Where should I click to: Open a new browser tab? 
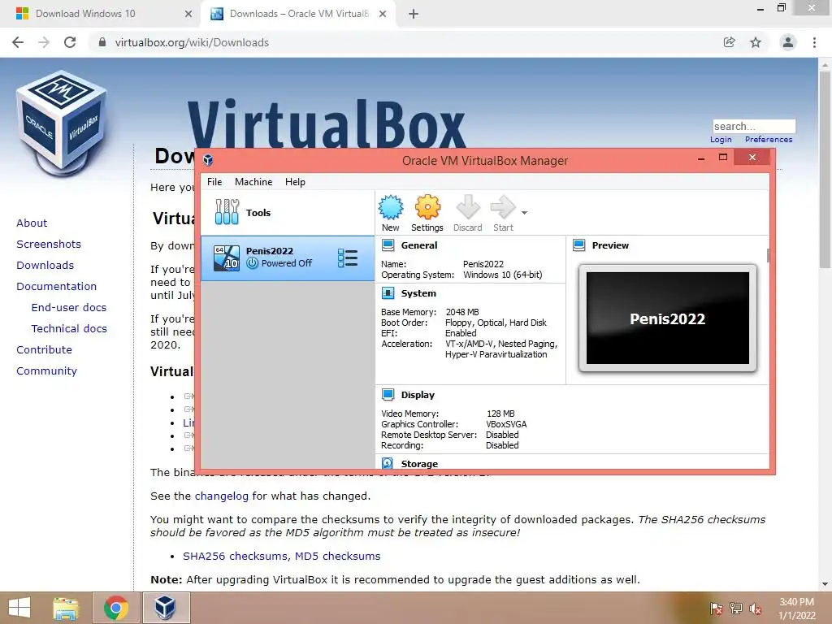tap(414, 15)
